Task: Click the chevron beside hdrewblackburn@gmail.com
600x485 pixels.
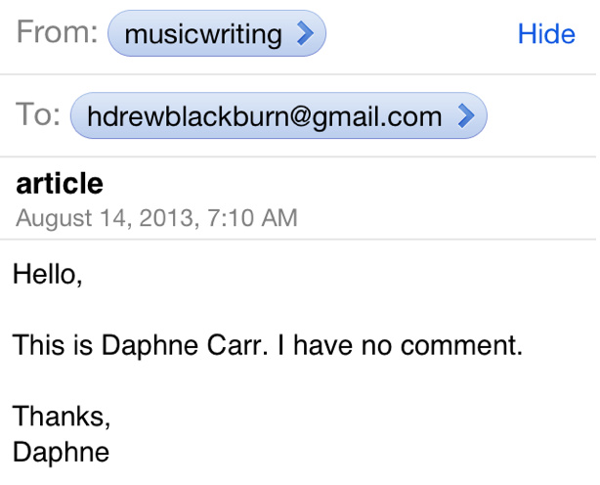Action: (x=466, y=115)
